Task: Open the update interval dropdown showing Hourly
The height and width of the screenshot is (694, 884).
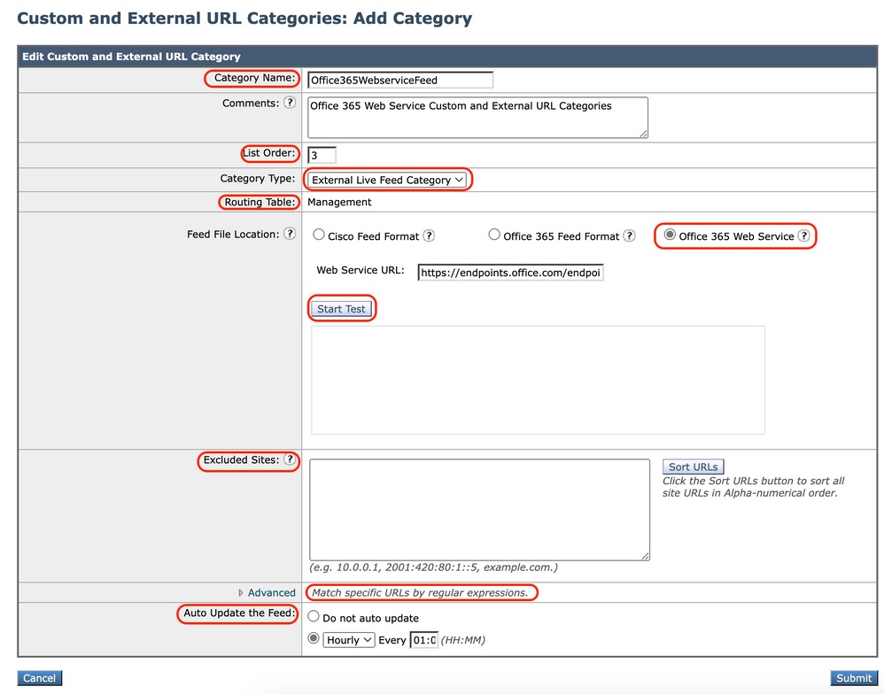Action: click(348, 639)
